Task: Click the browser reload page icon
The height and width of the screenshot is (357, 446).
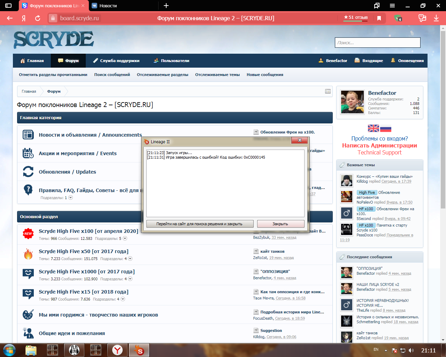Action: pos(38,18)
